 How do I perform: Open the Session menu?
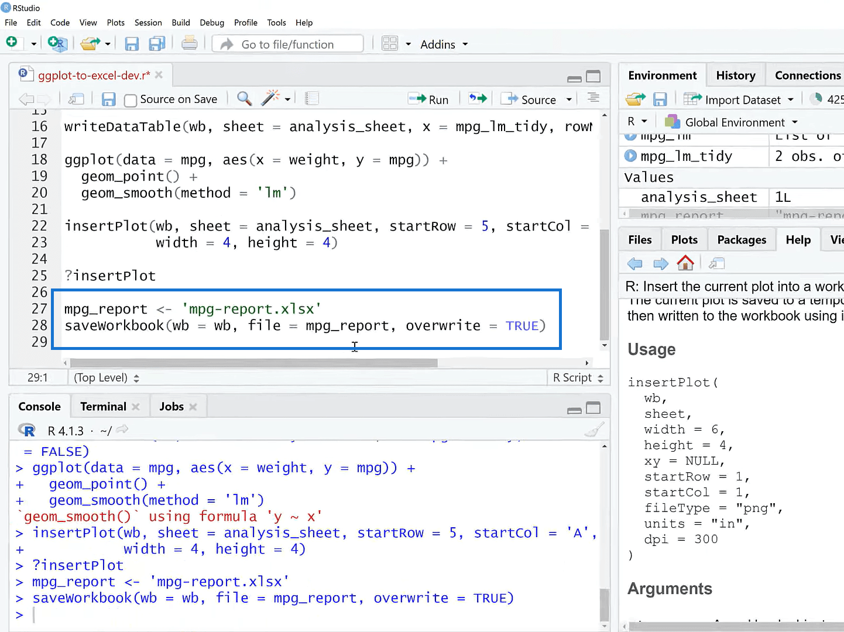148,23
